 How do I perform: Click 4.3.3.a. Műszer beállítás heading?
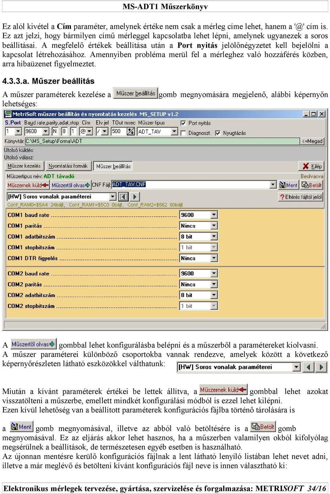click(48, 81)
